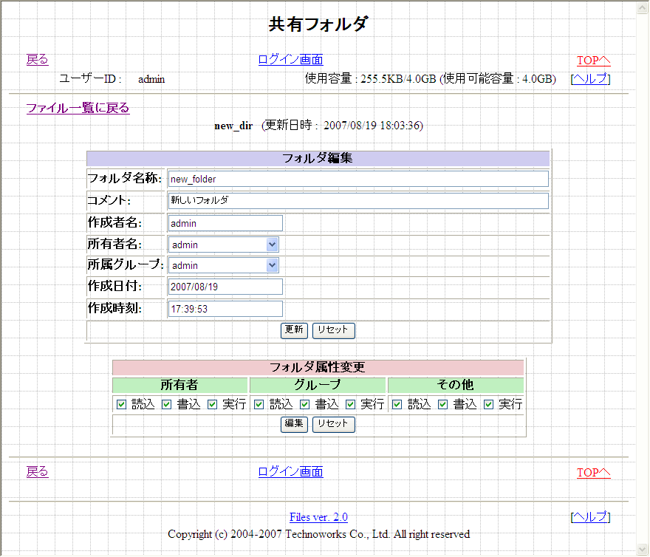Uncheck owner 読込 (read) checkbox

coord(122,404)
